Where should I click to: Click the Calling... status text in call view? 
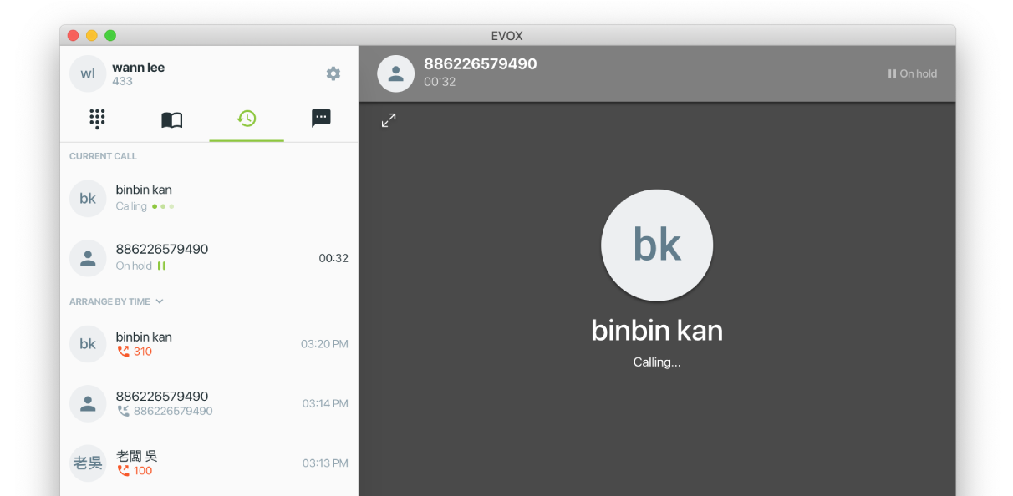657,362
